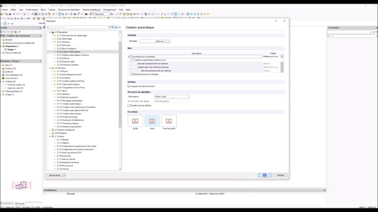
Task: Select 2.3.7 Cotation automatique (Caisson) item
Action: coord(73,55)
